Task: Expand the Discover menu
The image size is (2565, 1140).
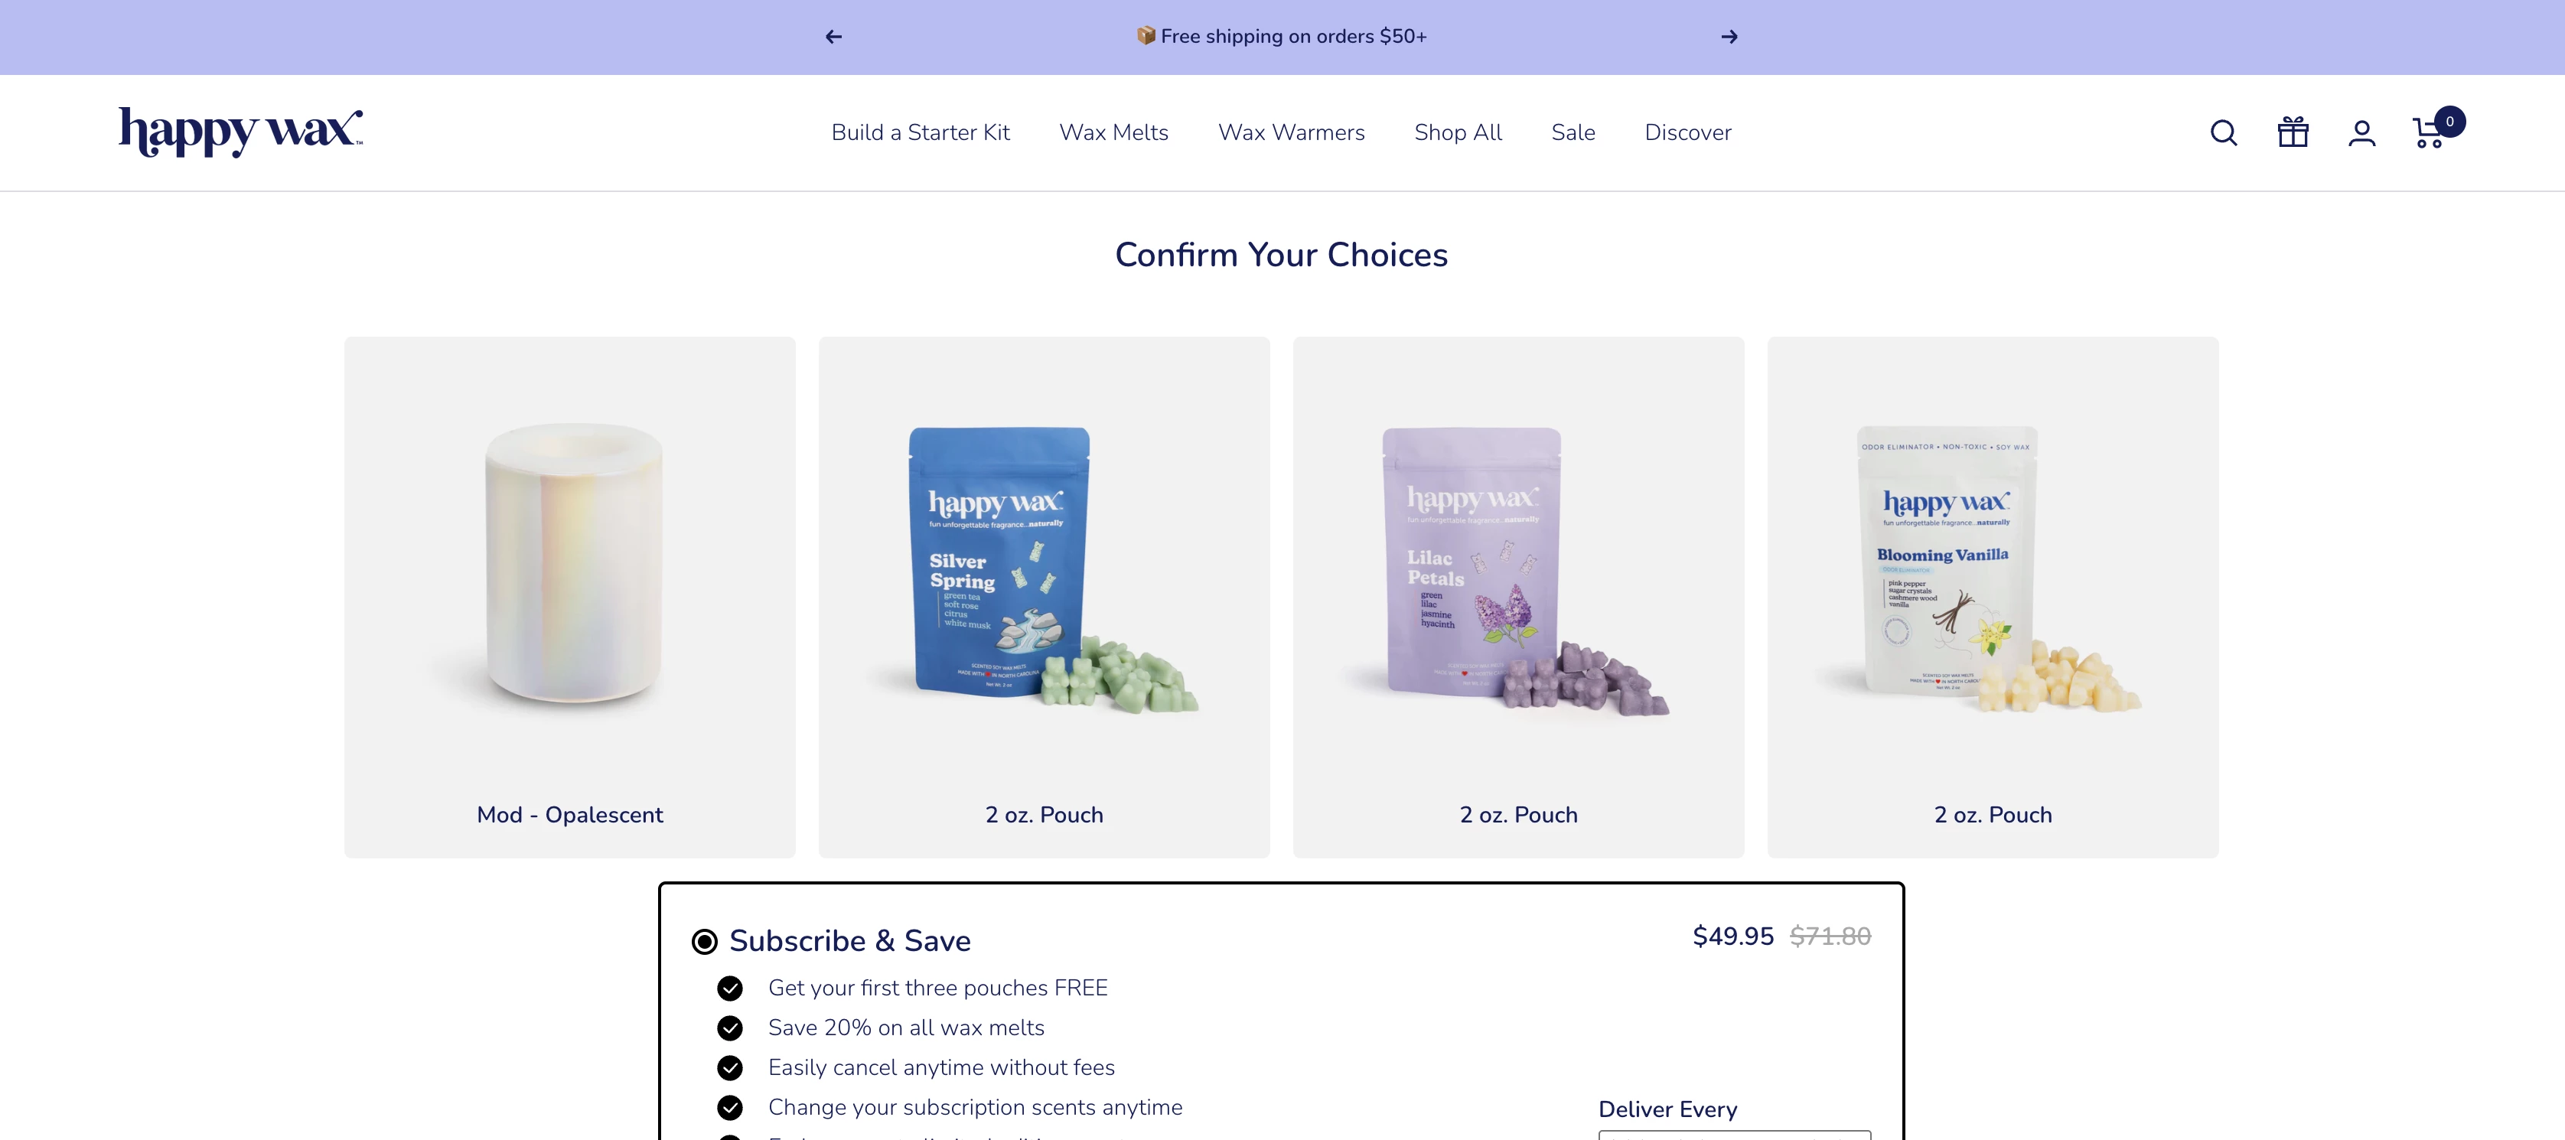Action: pyautogui.click(x=1687, y=132)
